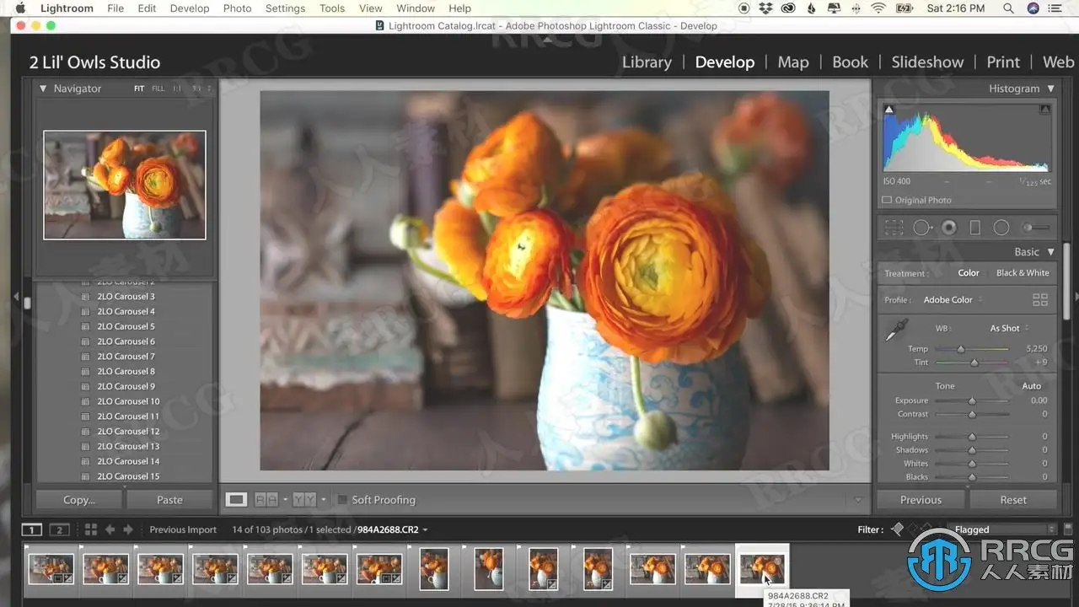Go forward using filmstrip right arrow
The image size is (1079, 607).
[128, 529]
